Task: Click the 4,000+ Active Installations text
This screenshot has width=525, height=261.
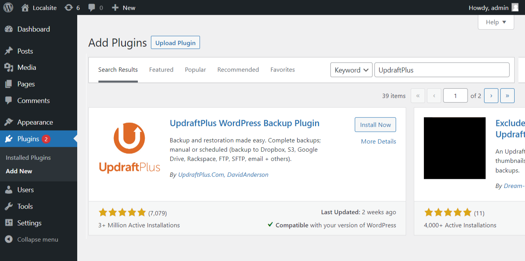Action: pos(460,225)
